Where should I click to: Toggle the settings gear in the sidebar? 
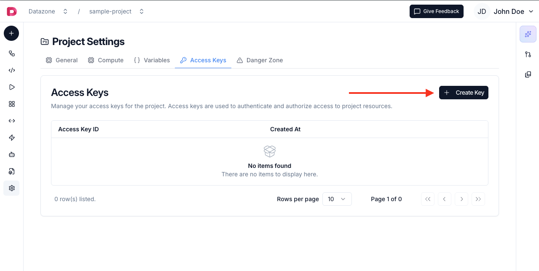click(x=11, y=188)
